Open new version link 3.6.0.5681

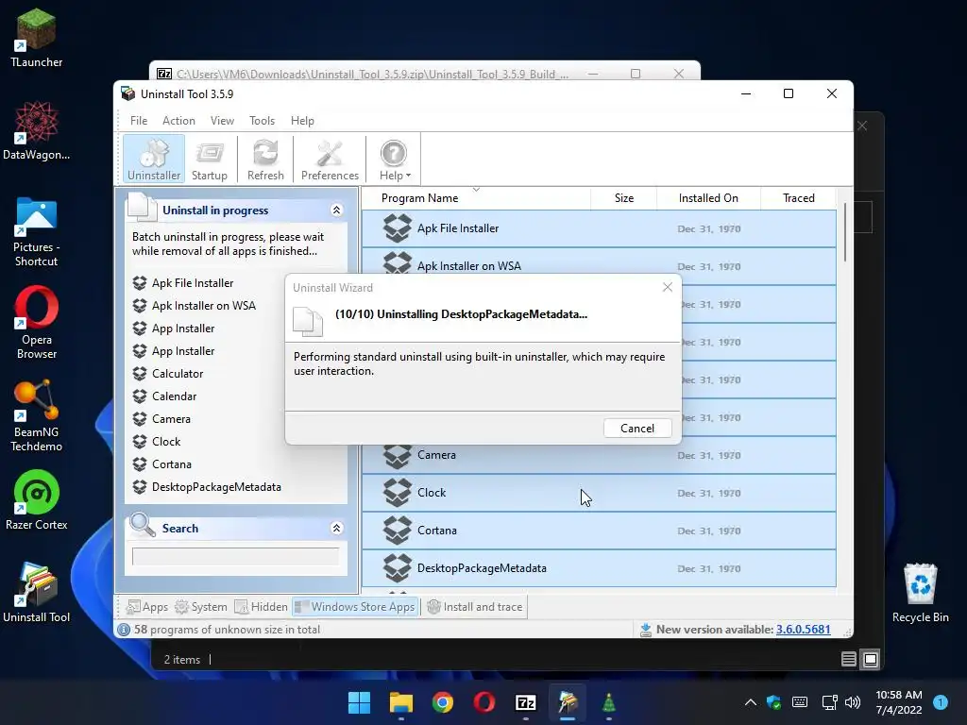coord(803,630)
